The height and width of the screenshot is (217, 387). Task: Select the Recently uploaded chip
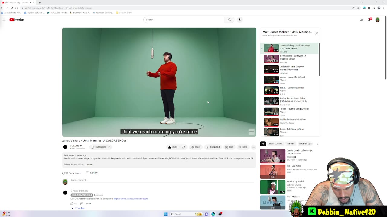(x=305, y=144)
